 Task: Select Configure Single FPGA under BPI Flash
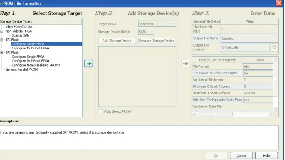coord(28,57)
